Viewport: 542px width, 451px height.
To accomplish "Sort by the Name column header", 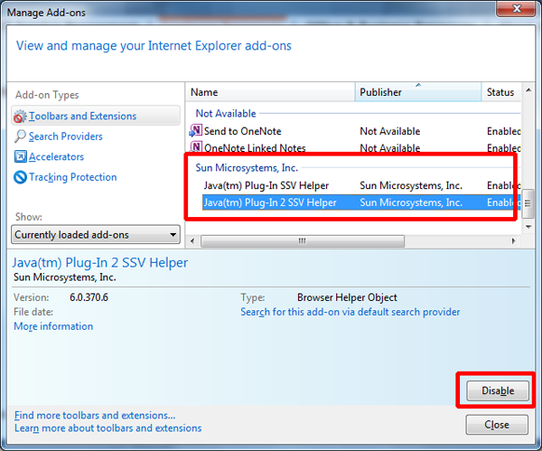I will [270, 92].
